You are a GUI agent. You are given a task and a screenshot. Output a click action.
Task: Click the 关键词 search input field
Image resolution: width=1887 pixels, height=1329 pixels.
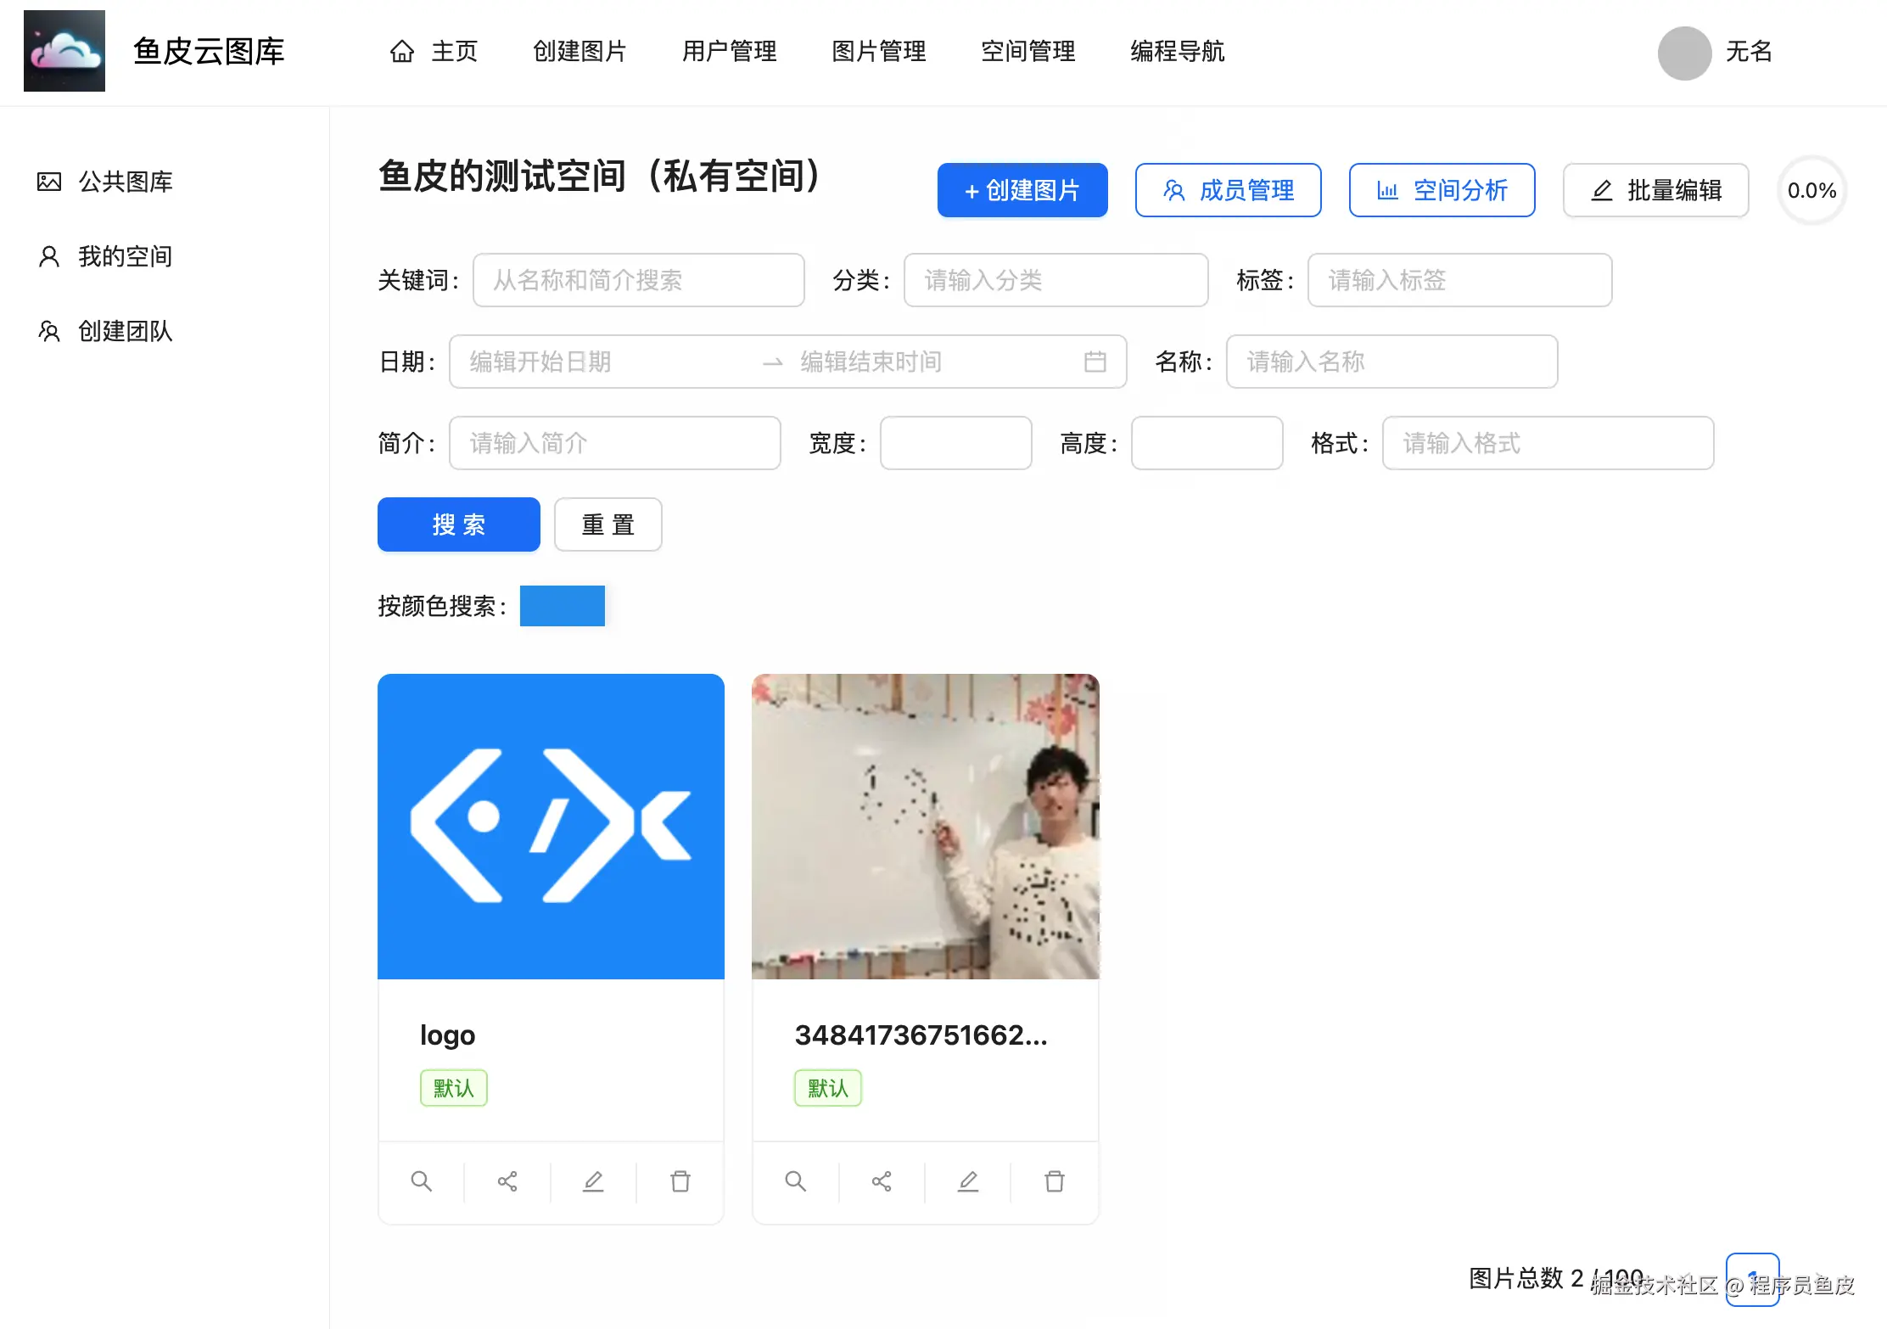(x=638, y=280)
